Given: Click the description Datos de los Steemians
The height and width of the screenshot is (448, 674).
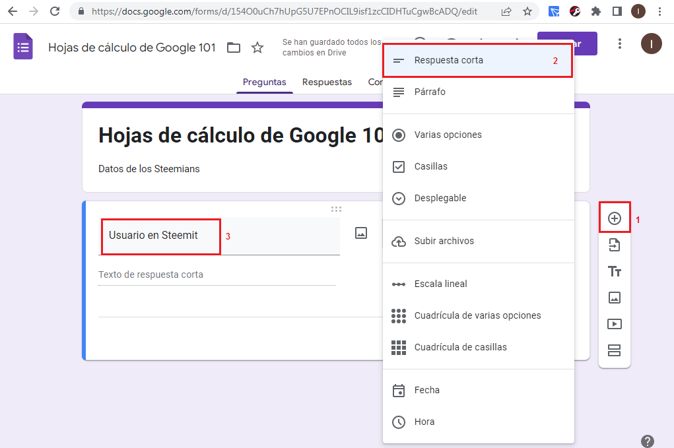Looking at the screenshot, I should [x=149, y=169].
